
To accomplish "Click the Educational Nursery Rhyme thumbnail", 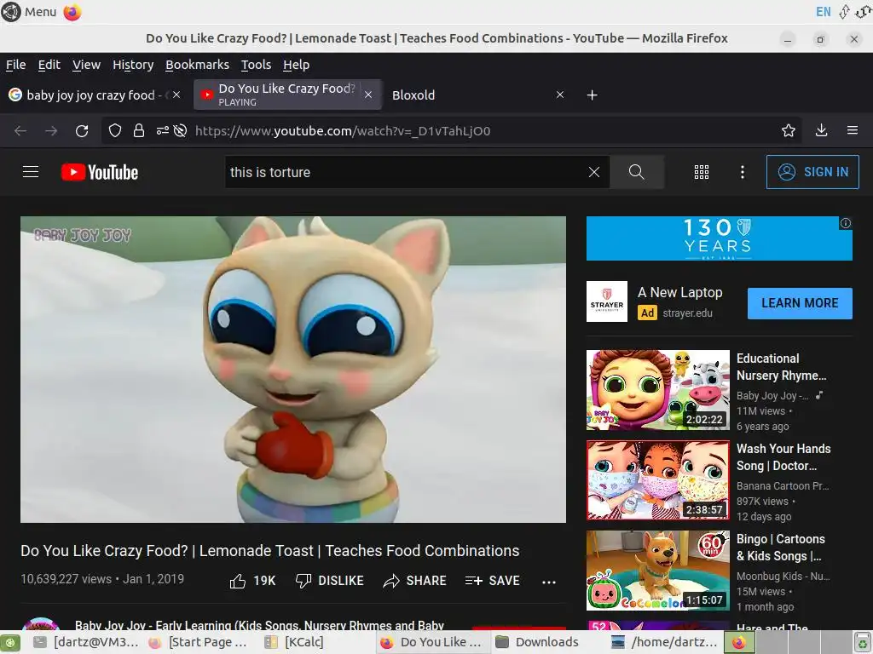I will click(x=657, y=390).
